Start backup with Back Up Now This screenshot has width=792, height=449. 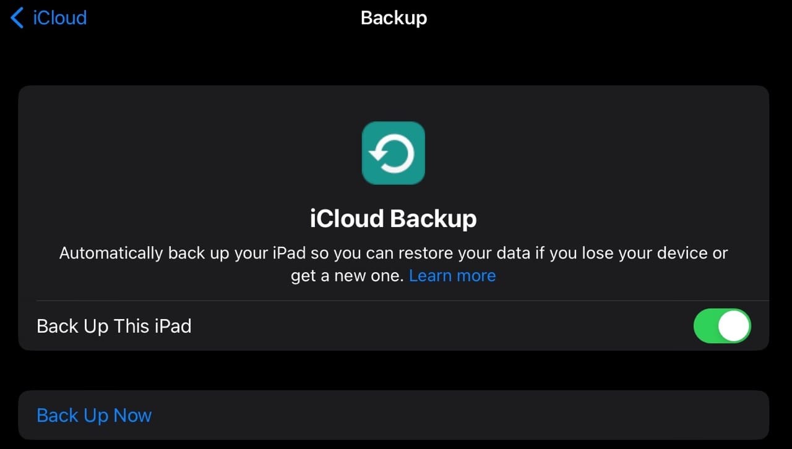[x=94, y=415]
